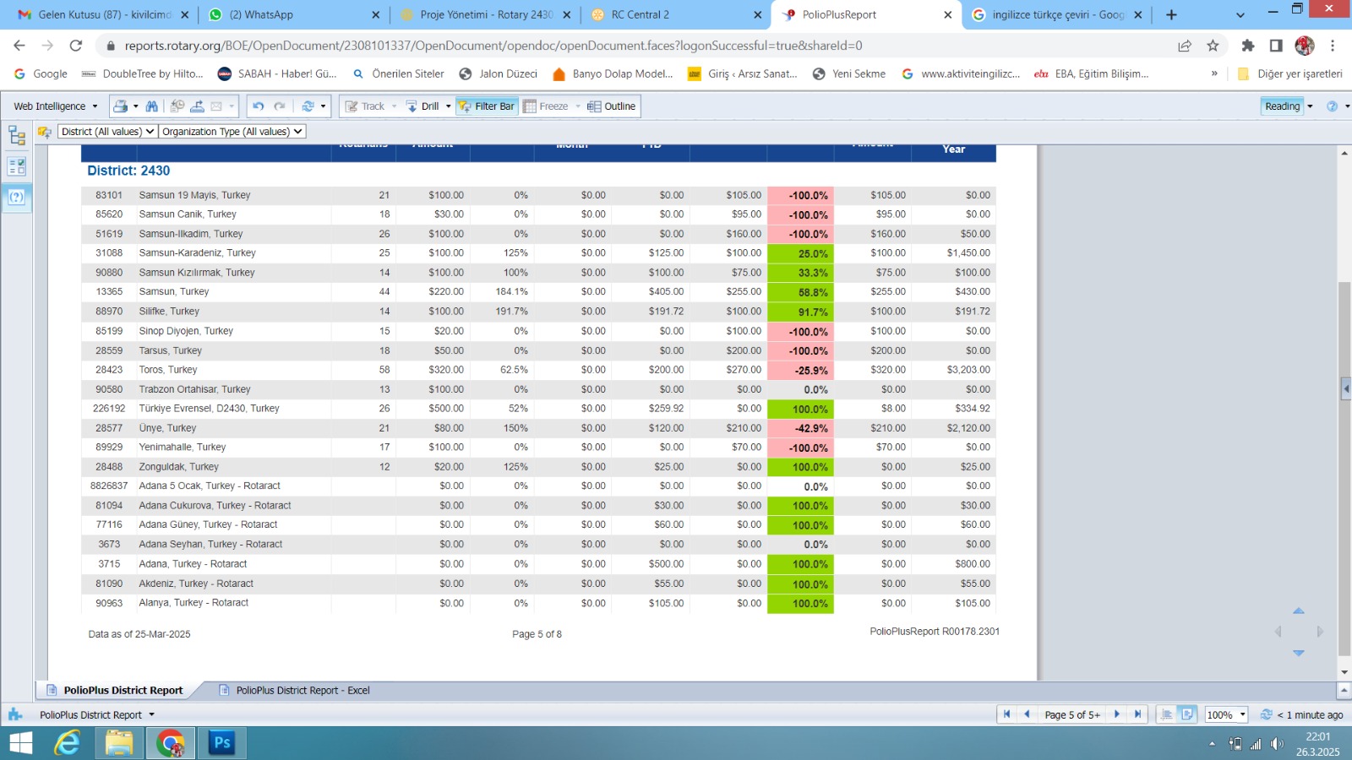Toggle Freeze headers button

[546, 106]
